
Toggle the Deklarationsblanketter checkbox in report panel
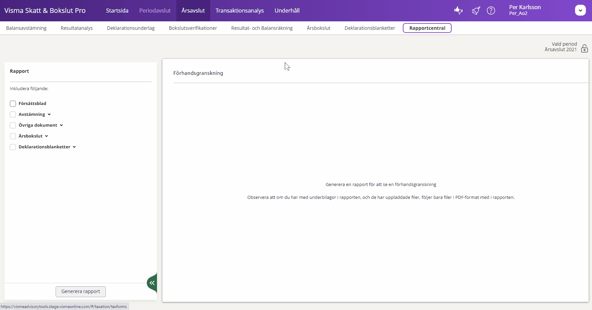click(x=13, y=147)
